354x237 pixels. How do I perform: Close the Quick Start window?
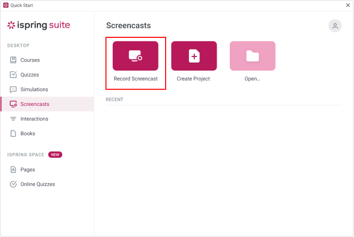coord(348,5)
